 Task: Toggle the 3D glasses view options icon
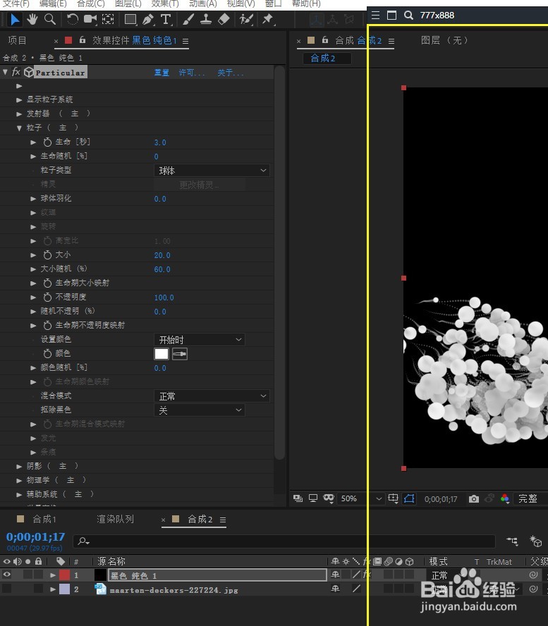click(x=329, y=498)
